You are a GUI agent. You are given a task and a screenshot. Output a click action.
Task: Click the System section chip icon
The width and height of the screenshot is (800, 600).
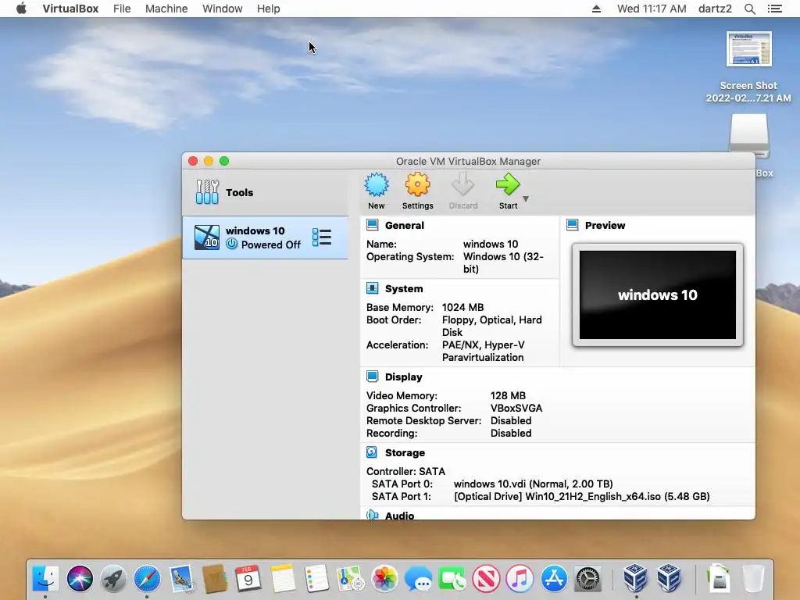pyautogui.click(x=373, y=288)
